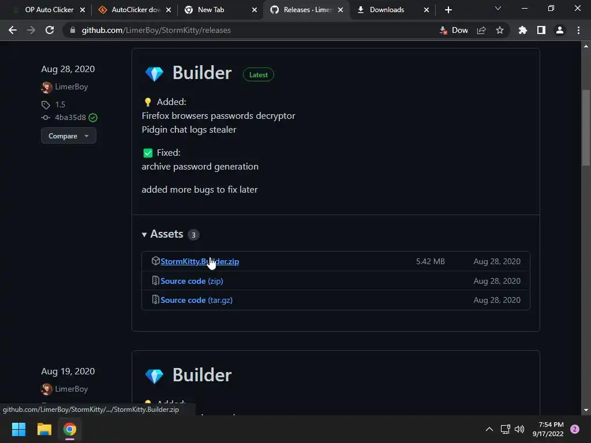The width and height of the screenshot is (591, 443).
Task: Open the Windows Start menu
Action: [18, 429]
